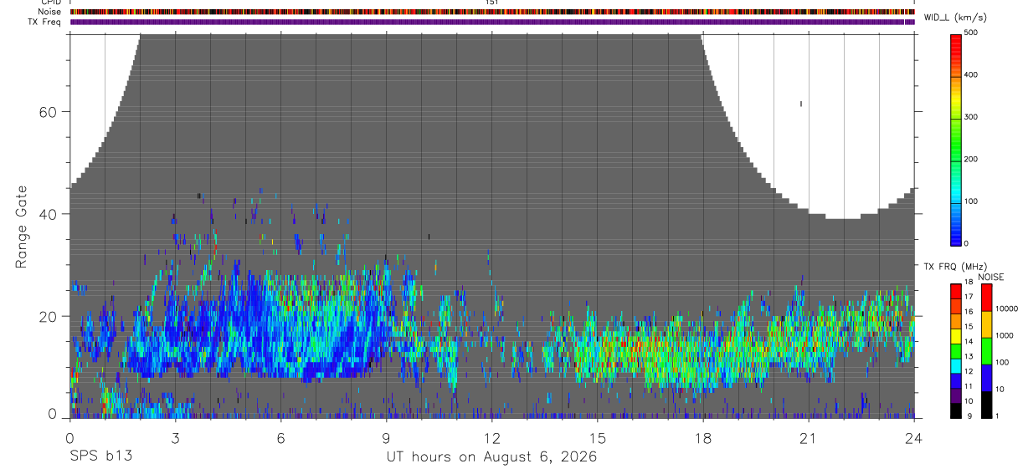Viewport: 1028px width, 474px height.
Task: Click the purple TX Freq strip above the plot
Action: click(x=492, y=22)
